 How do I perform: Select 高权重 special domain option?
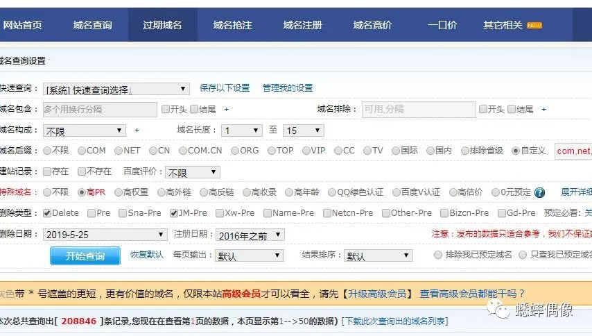119,192
